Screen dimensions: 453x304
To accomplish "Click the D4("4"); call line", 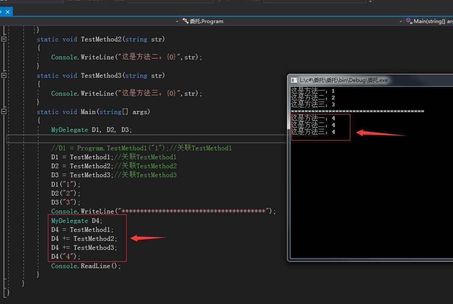I will click(x=66, y=257).
